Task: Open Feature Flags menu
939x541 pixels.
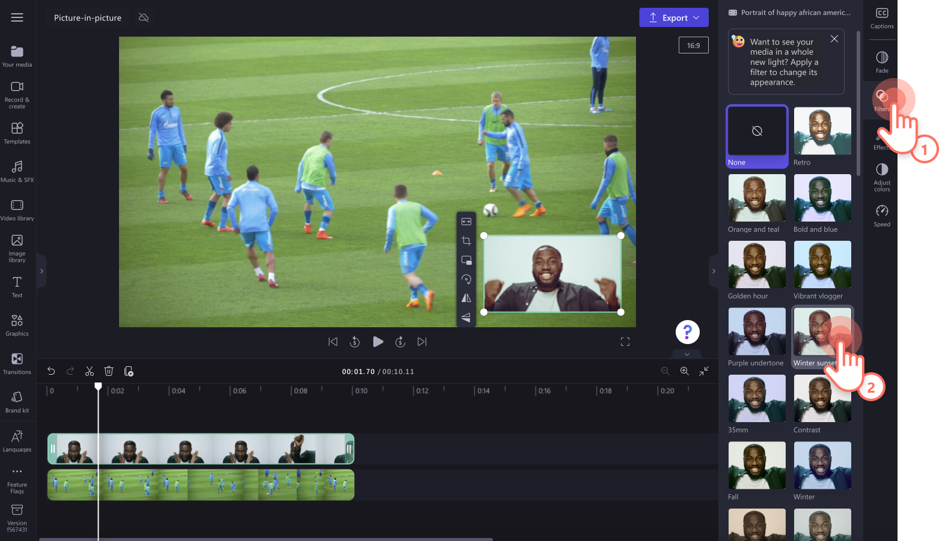Action: pyautogui.click(x=17, y=480)
